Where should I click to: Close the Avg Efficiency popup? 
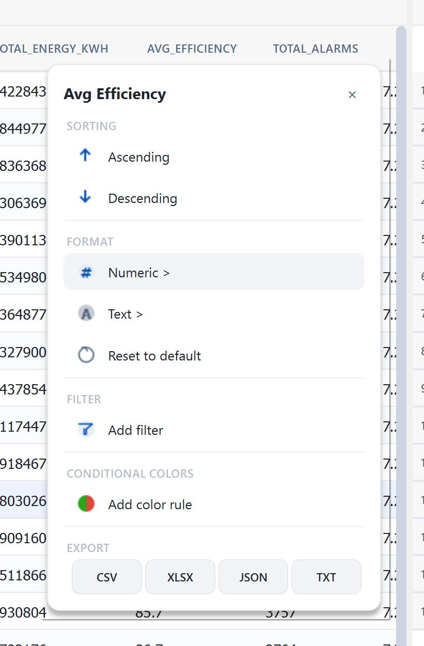352,95
